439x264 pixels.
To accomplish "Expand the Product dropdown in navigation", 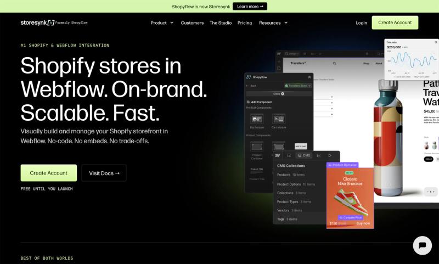I will click(162, 23).
